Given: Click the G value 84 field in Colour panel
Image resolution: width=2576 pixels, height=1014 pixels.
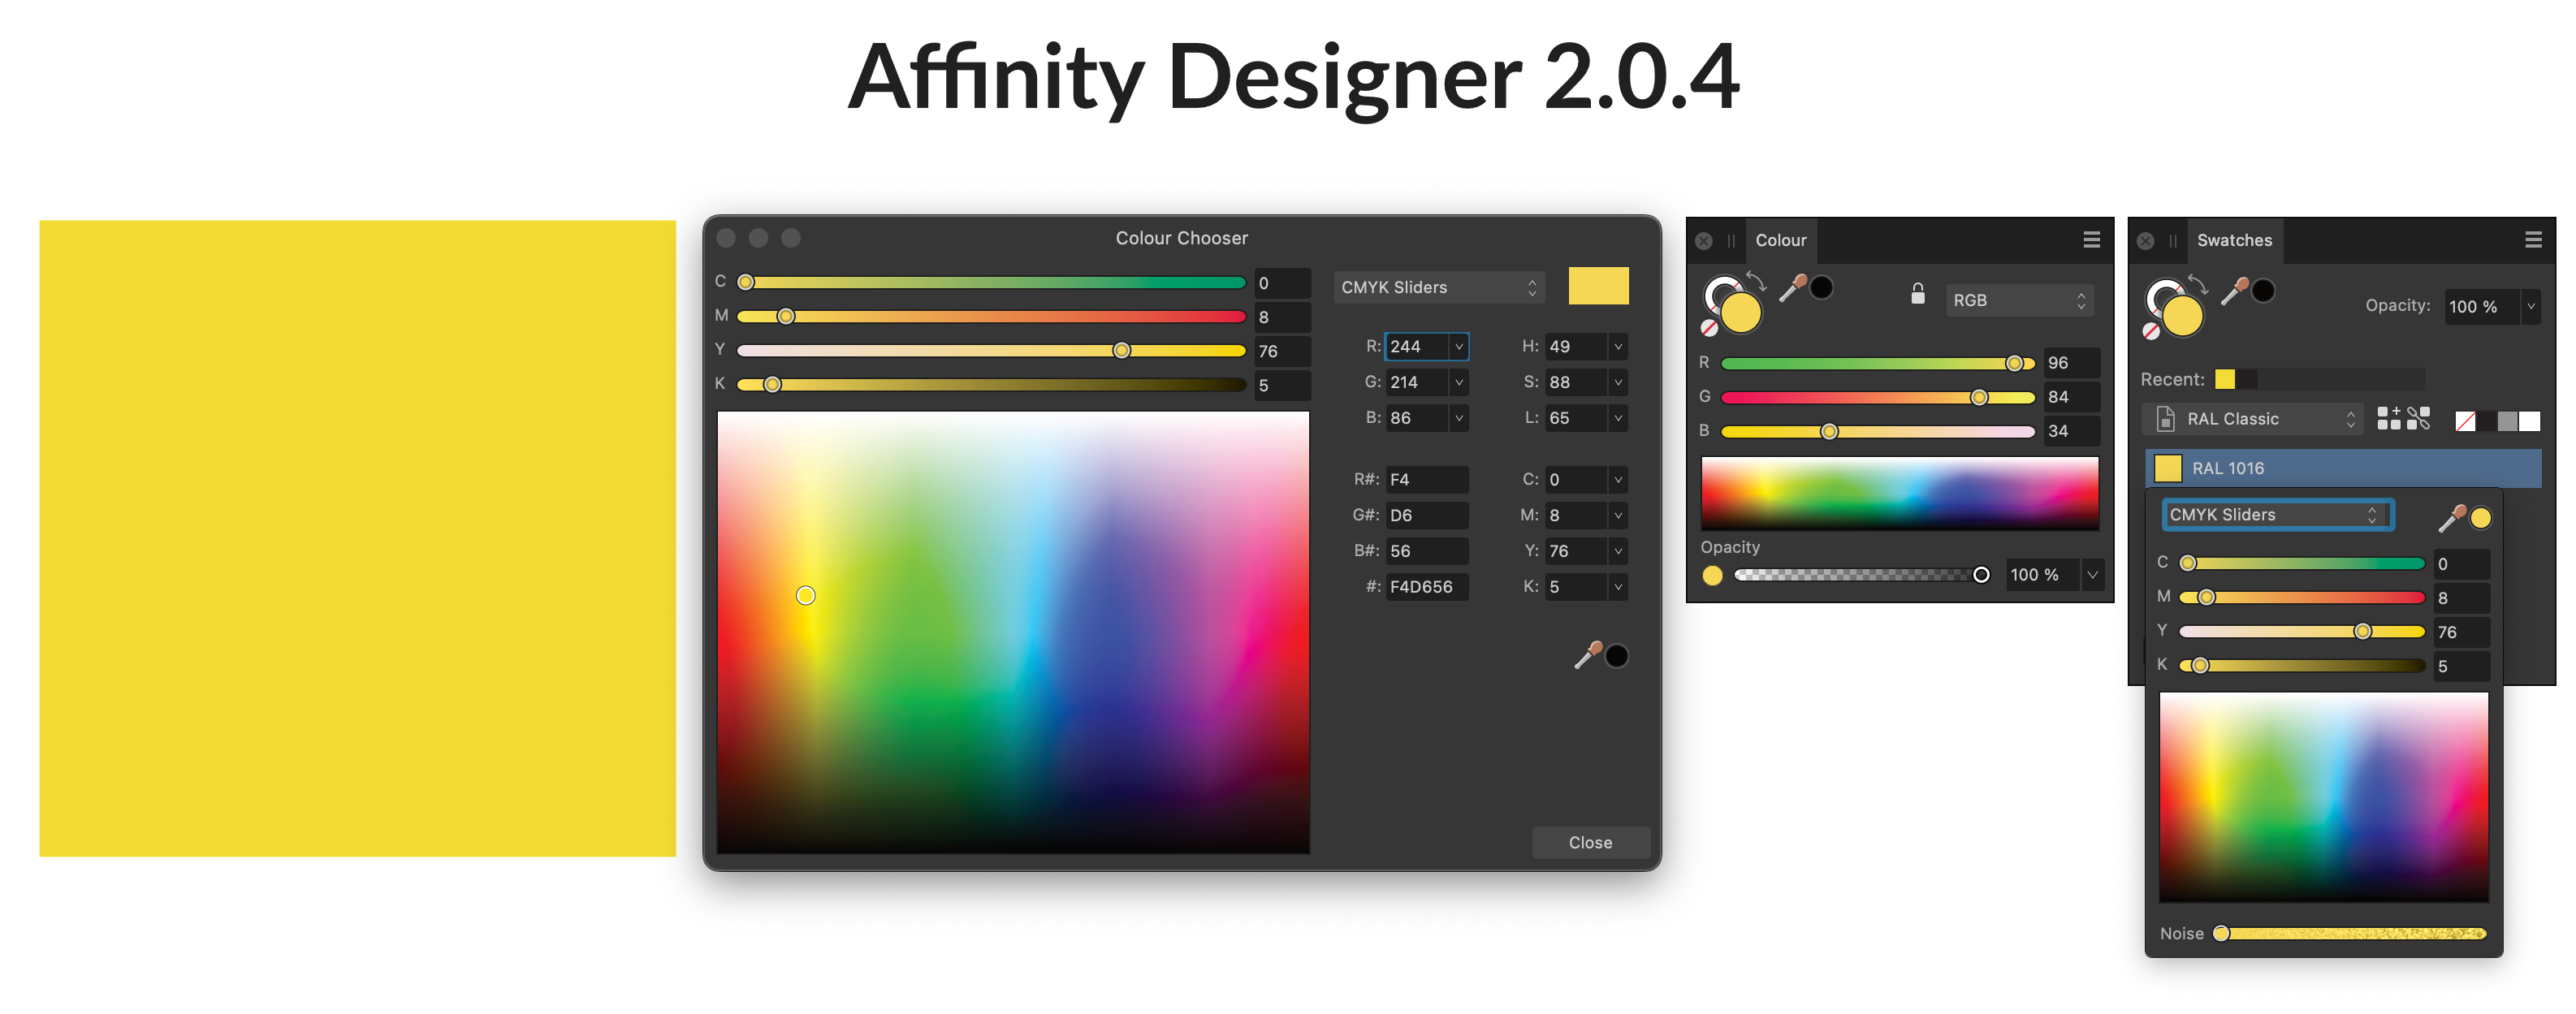Looking at the screenshot, I should pyautogui.click(x=2071, y=397).
